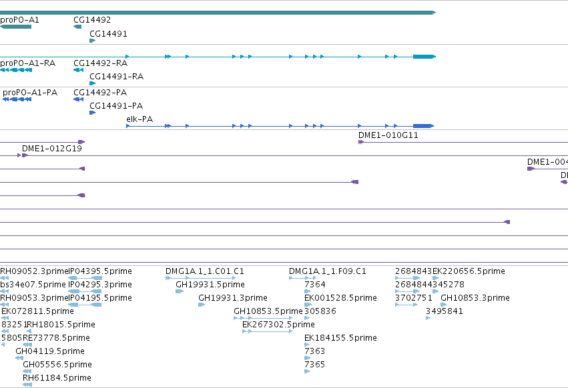The width and height of the screenshot is (568, 388).
Task: Select the EK267302.5prime EST label
Action: (278, 325)
